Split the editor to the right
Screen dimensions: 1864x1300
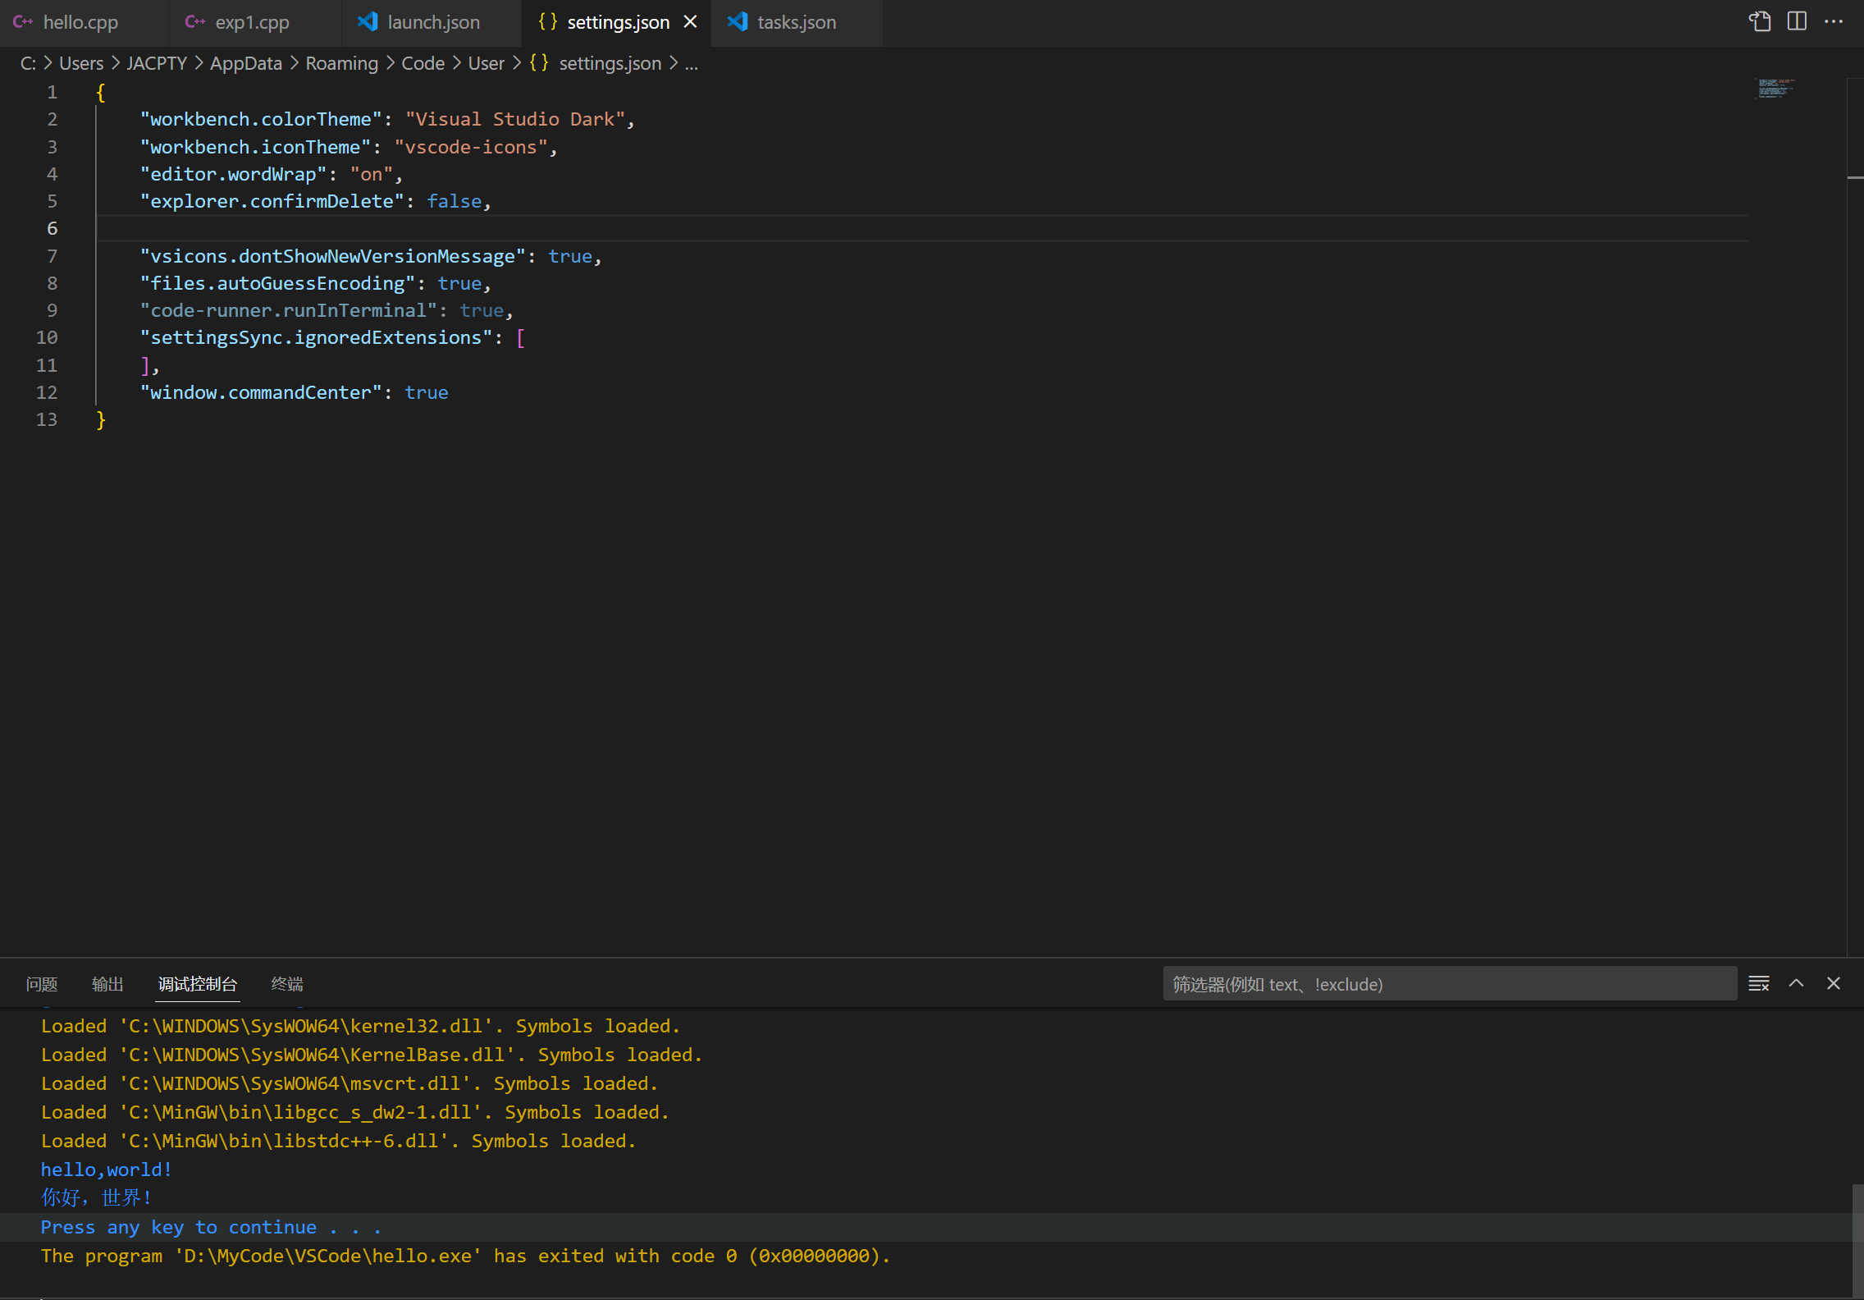[x=1797, y=21]
